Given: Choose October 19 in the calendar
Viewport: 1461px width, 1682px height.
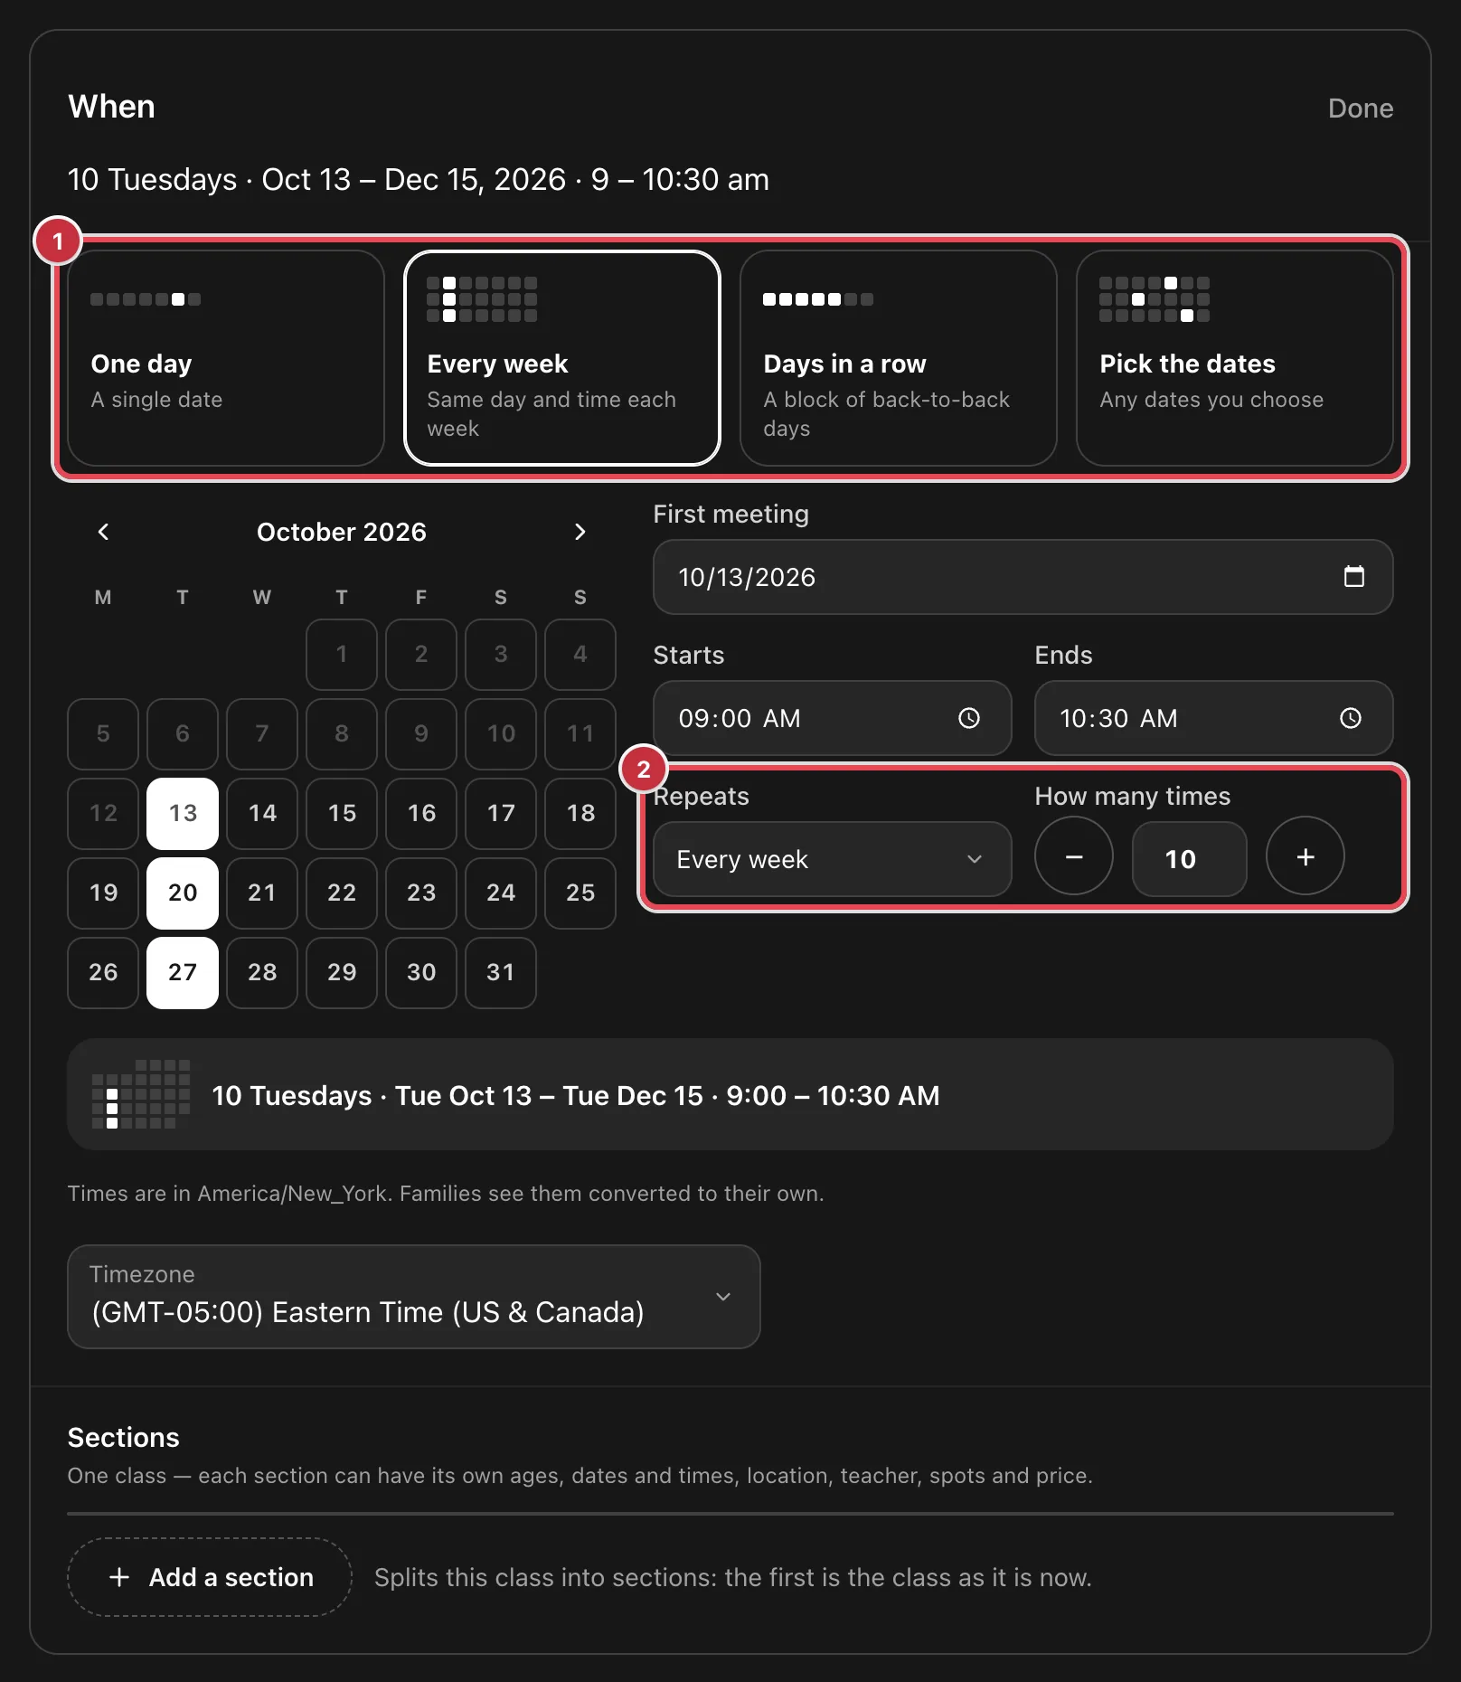Looking at the screenshot, I should (103, 893).
